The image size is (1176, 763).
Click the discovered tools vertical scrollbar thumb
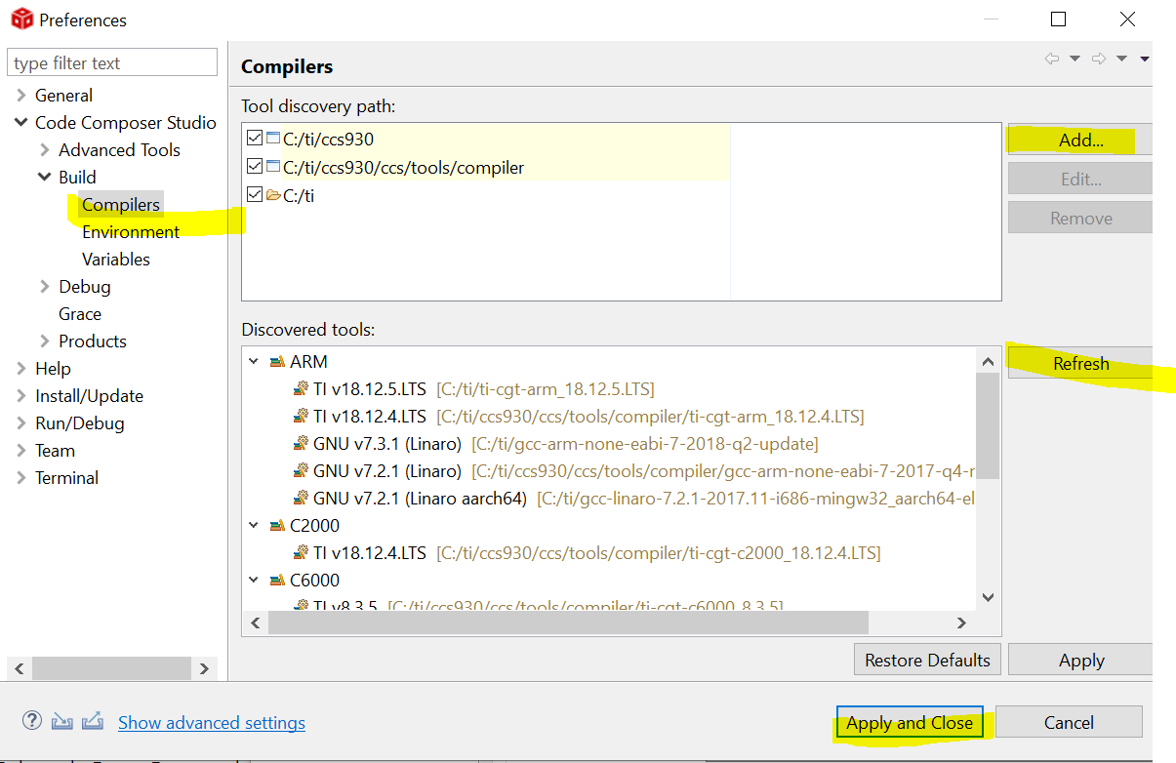click(x=987, y=425)
